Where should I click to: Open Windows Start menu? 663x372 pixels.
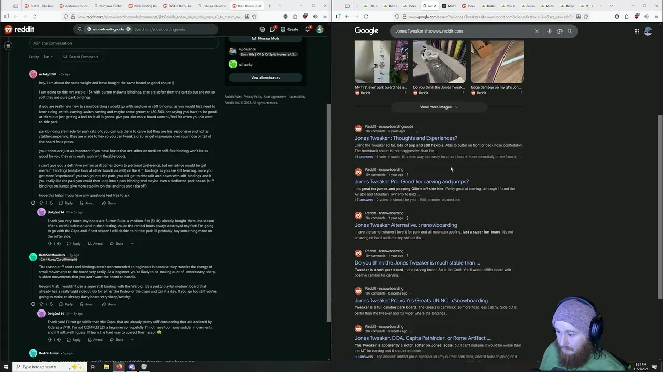click(x=6, y=367)
